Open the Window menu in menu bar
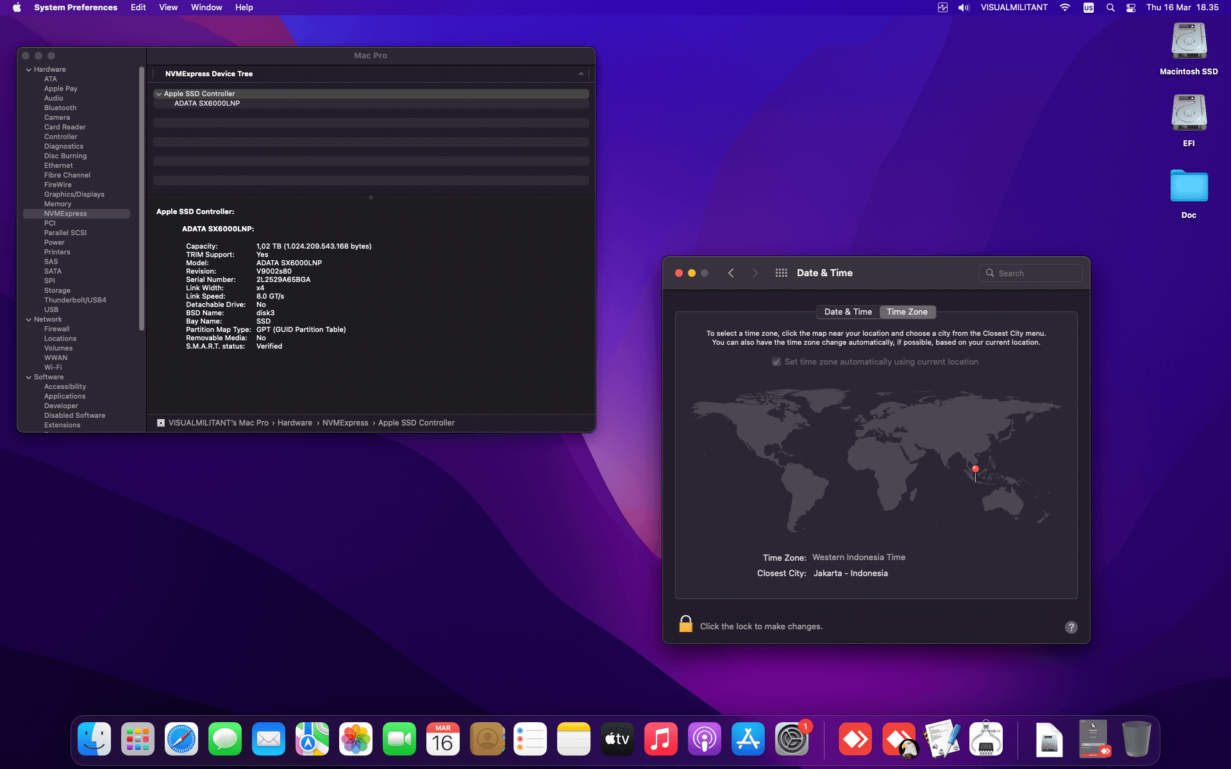 206,8
